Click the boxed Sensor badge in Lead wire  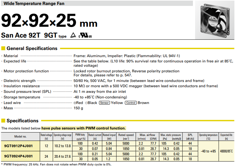click(104, 103)
